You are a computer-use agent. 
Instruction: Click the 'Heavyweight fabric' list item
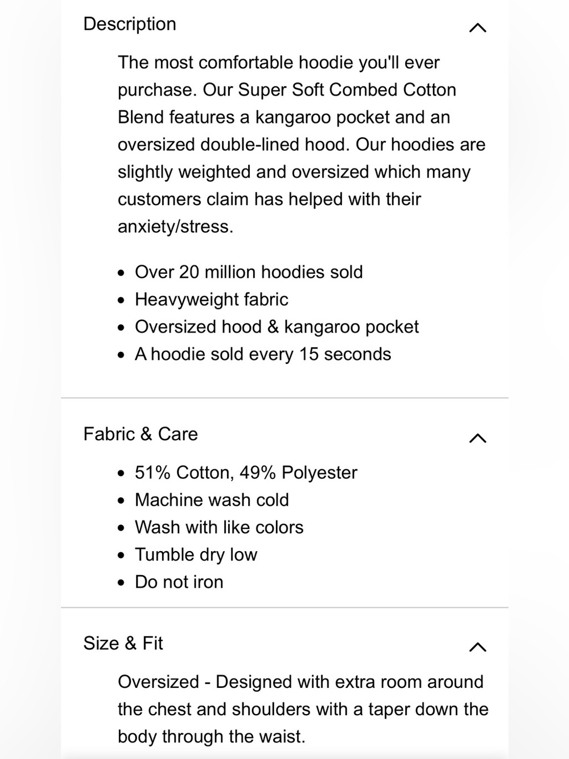coord(212,300)
